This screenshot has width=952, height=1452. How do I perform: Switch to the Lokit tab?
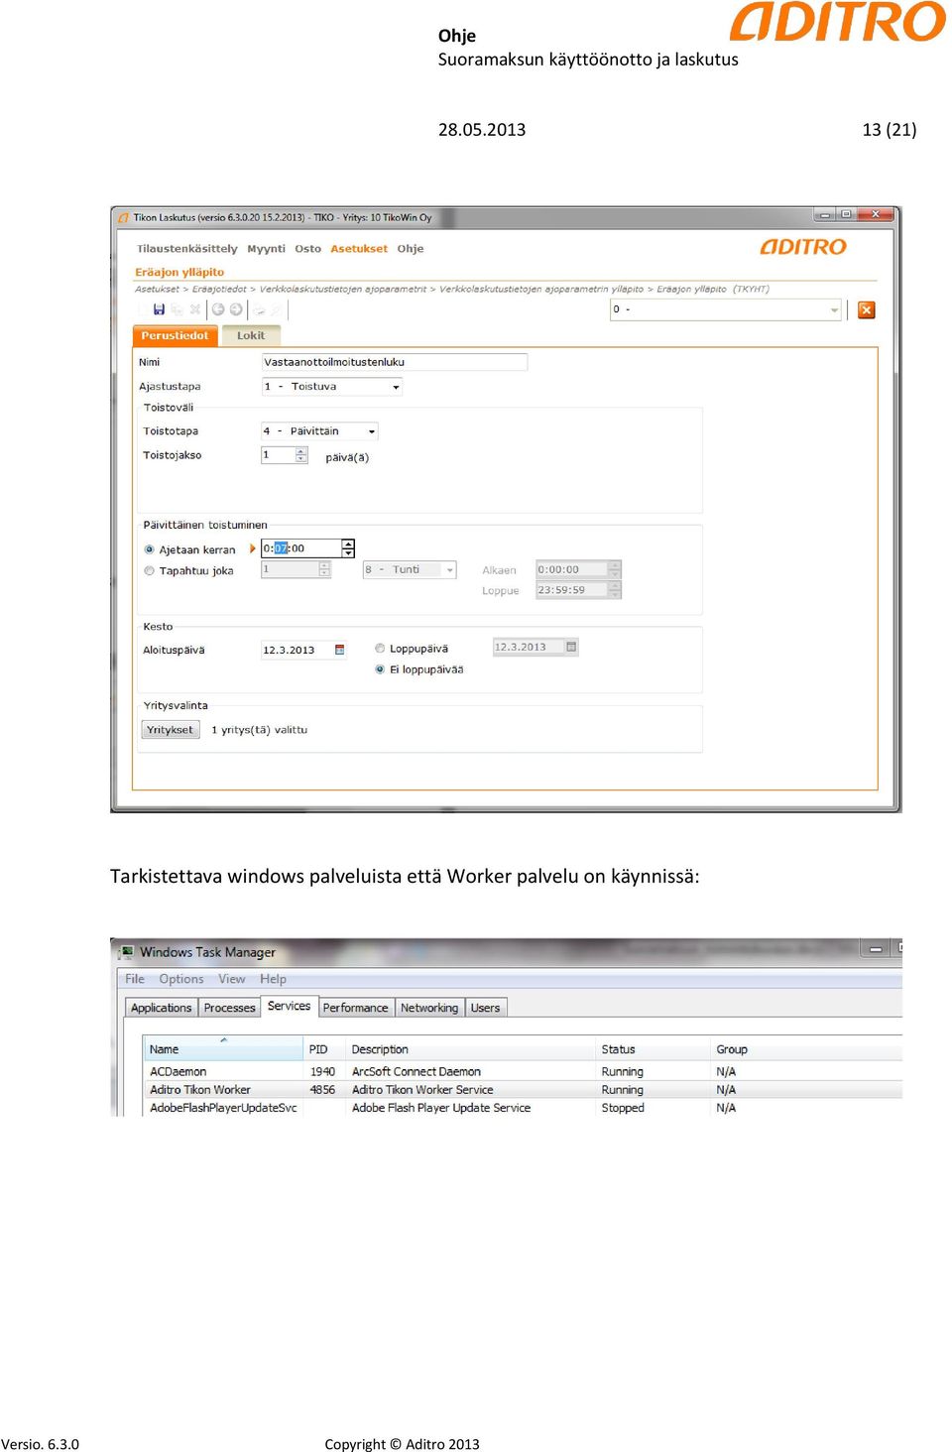(250, 335)
